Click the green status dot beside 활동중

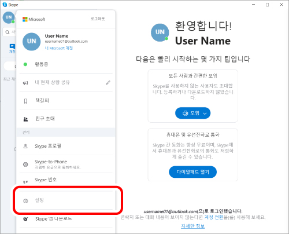tap(25, 64)
